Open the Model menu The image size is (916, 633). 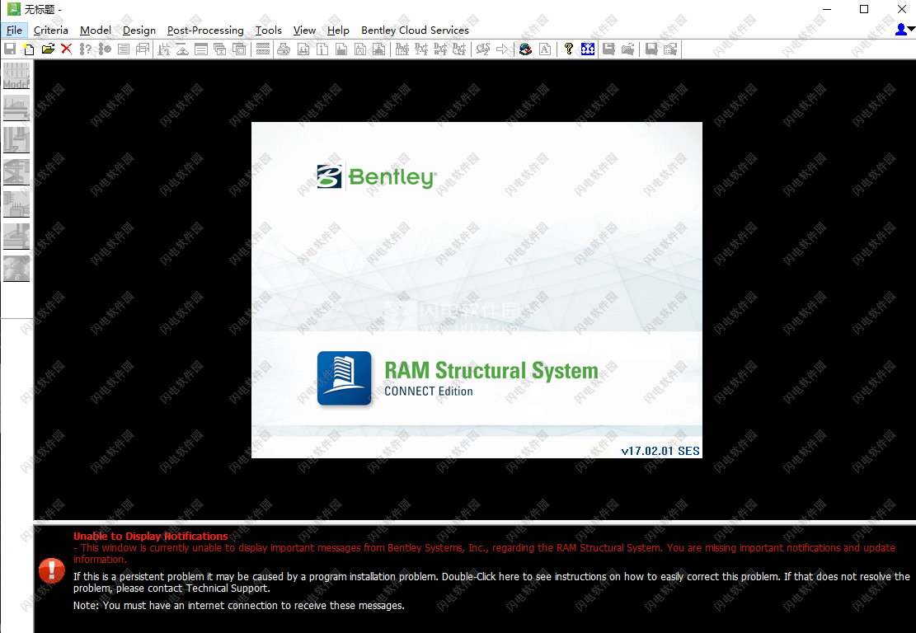[x=95, y=30]
